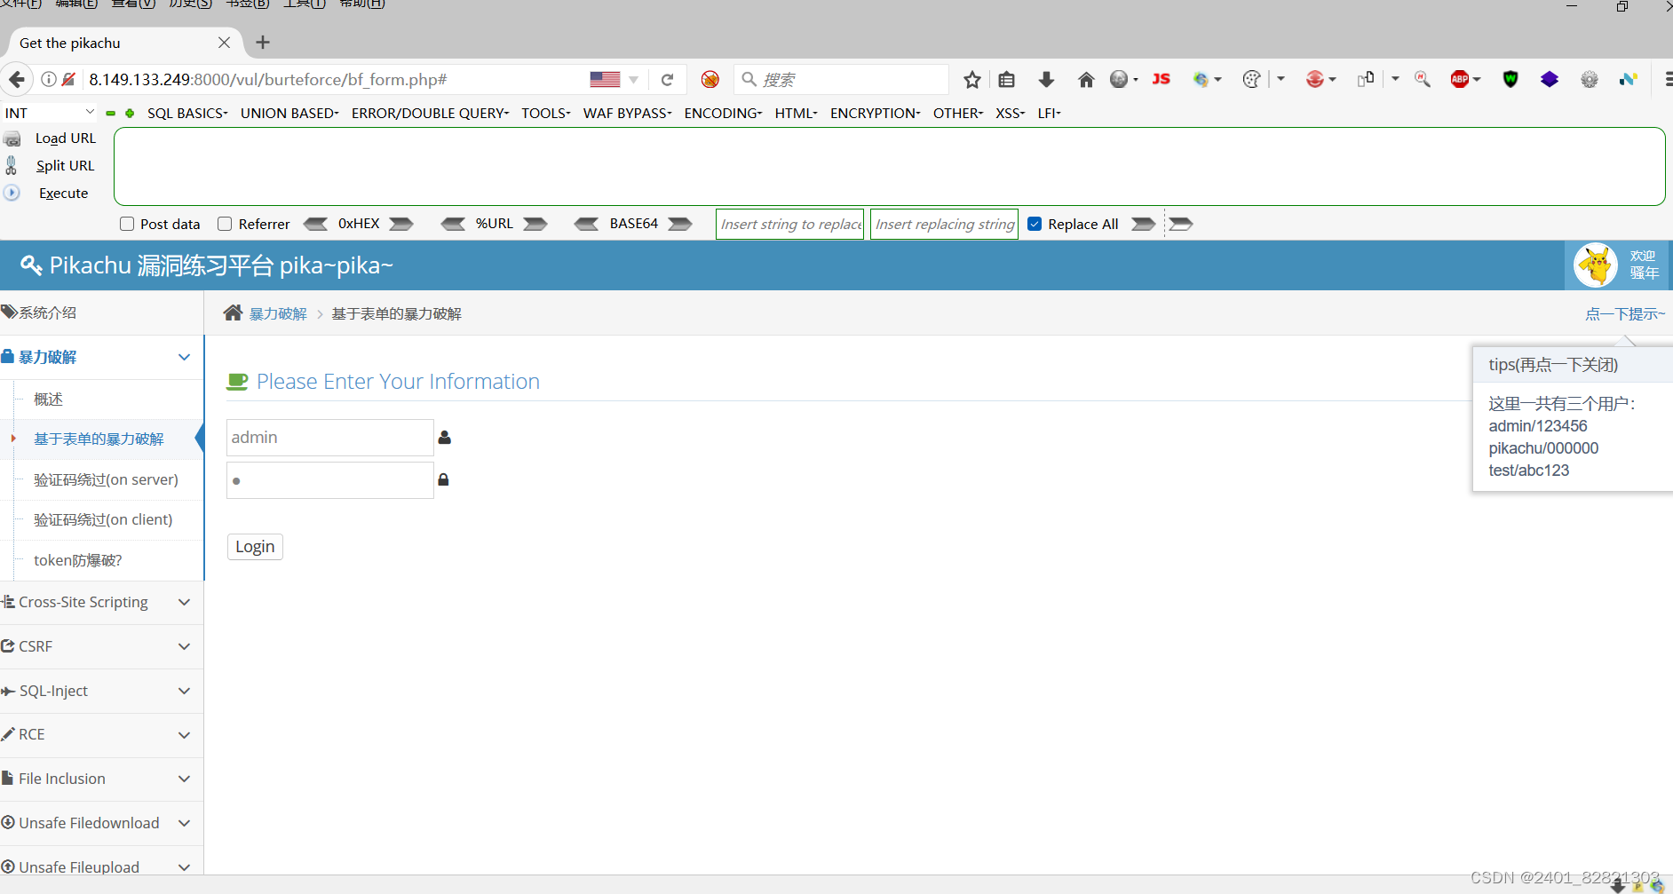Image resolution: width=1673 pixels, height=894 pixels.
Task: Click the site information icon in address bar
Action: 49,79
